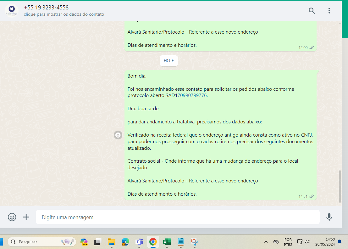Click 'clique para mostrar os dados do contato'
The image size is (348, 249).
click(64, 14)
